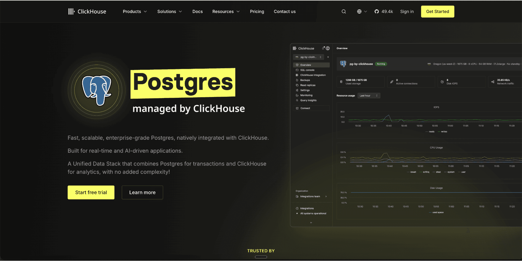Click the steal legend in CPU Usage
This screenshot has width=522, height=261.
pyautogui.click(x=437, y=172)
